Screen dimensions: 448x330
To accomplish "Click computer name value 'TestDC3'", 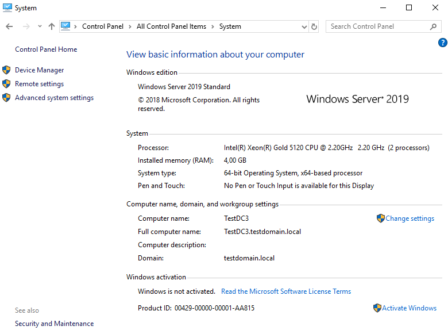I will pyautogui.click(x=236, y=218).
